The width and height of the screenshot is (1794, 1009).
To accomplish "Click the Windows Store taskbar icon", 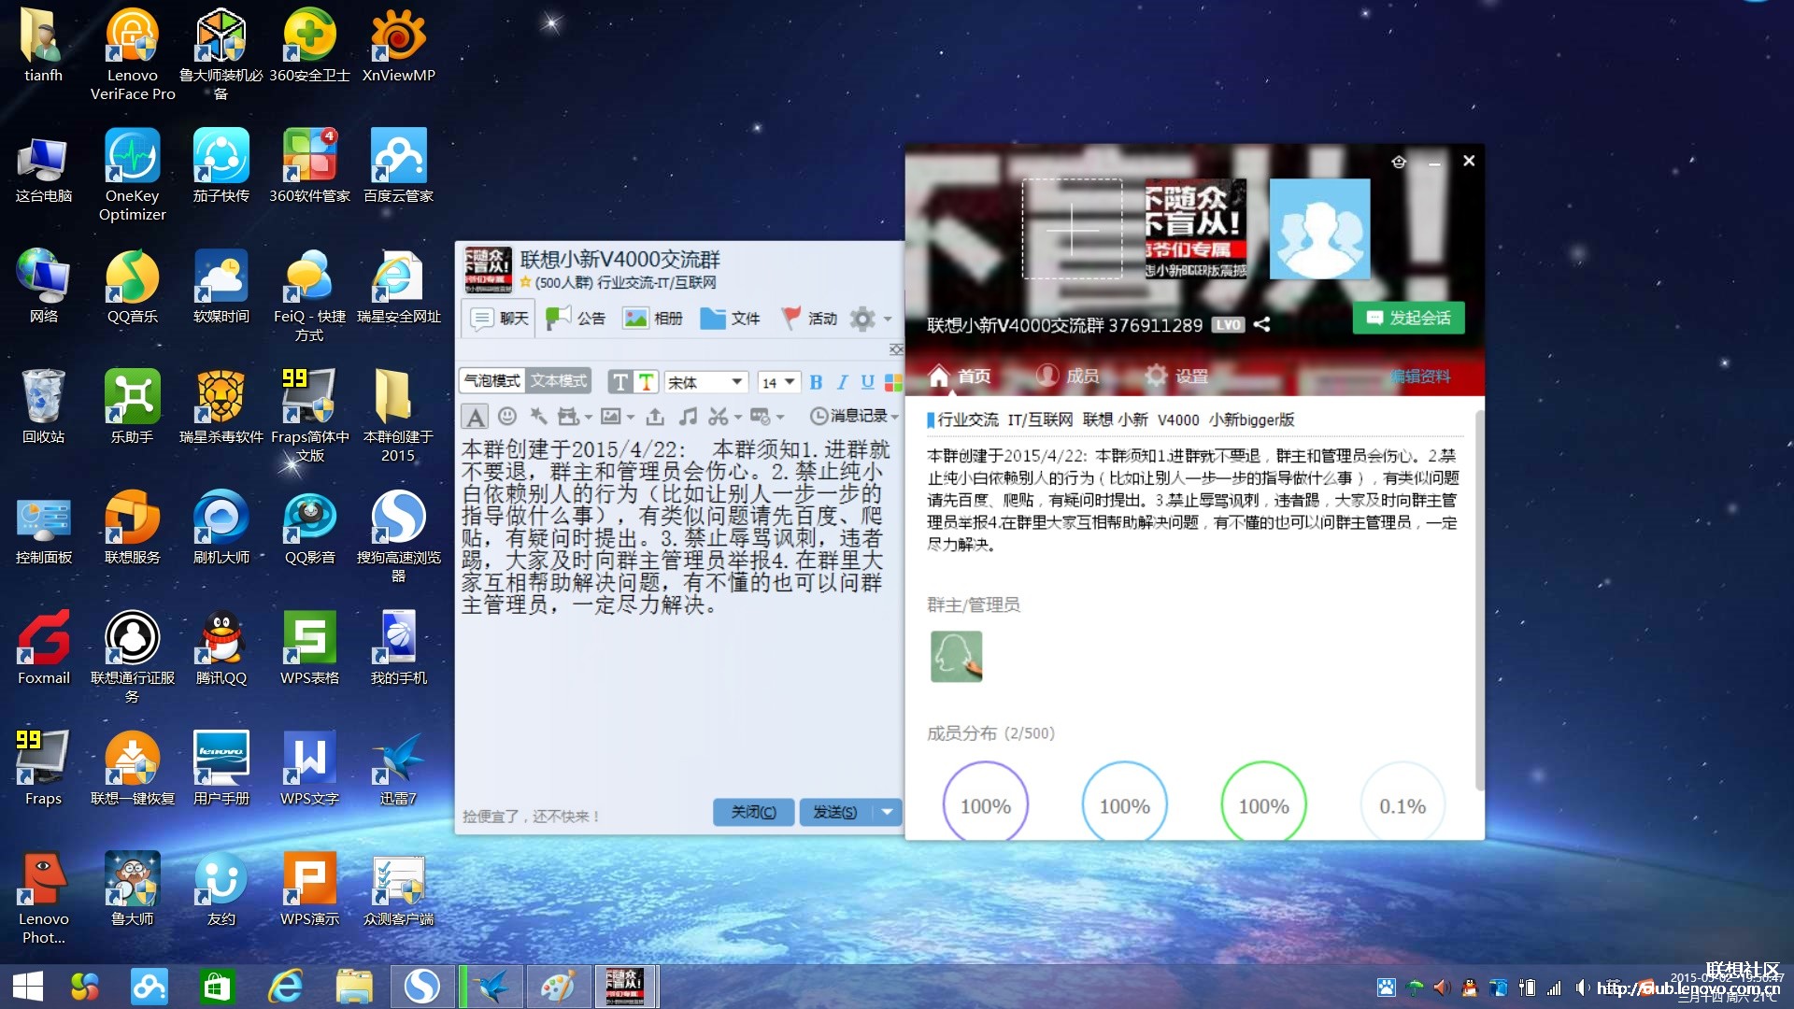I will coord(217,987).
